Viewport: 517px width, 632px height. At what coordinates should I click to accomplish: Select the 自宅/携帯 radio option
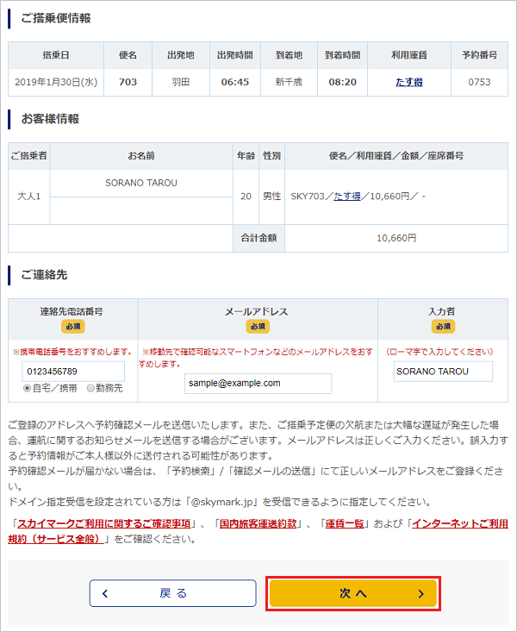tap(28, 389)
